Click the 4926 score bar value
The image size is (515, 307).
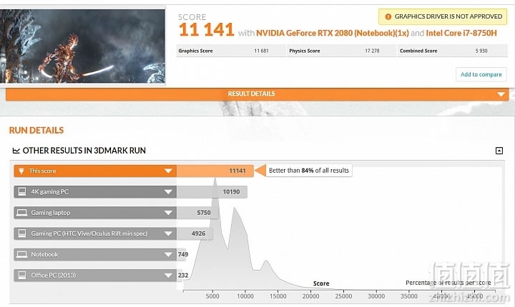click(x=198, y=233)
